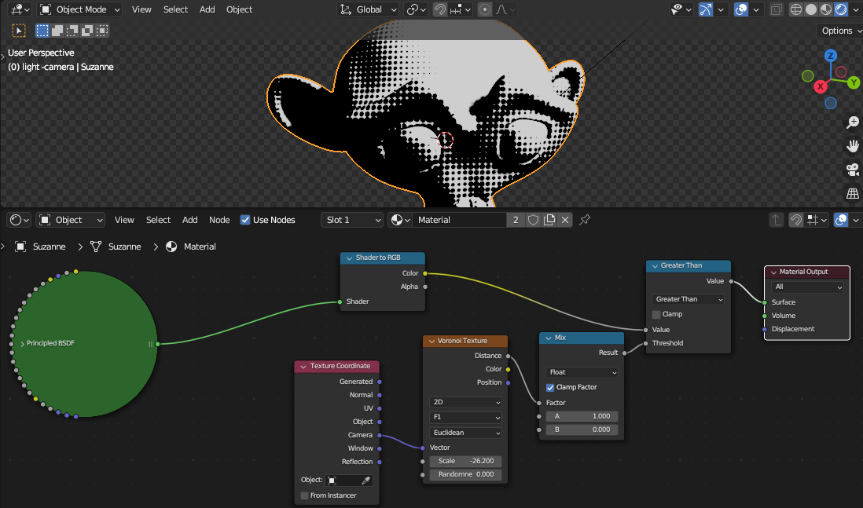
Task: Open the Object Mode dropdown
Action: (80, 9)
